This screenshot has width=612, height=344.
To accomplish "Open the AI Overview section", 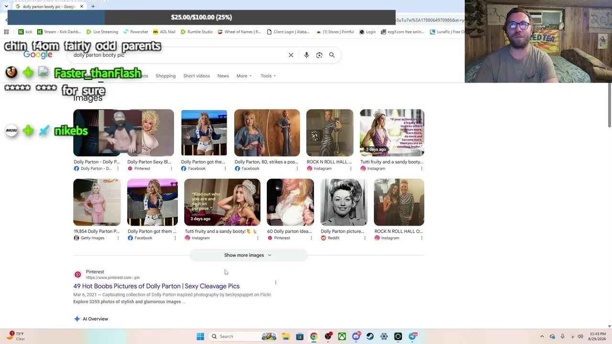I will (x=91, y=319).
